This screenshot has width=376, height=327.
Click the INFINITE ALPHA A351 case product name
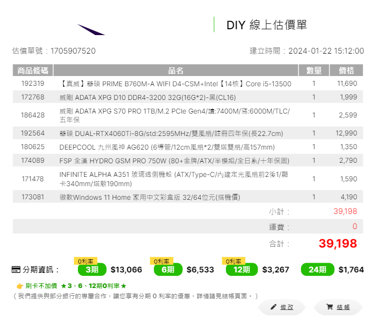pyautogui.click(x=174, y=179)
